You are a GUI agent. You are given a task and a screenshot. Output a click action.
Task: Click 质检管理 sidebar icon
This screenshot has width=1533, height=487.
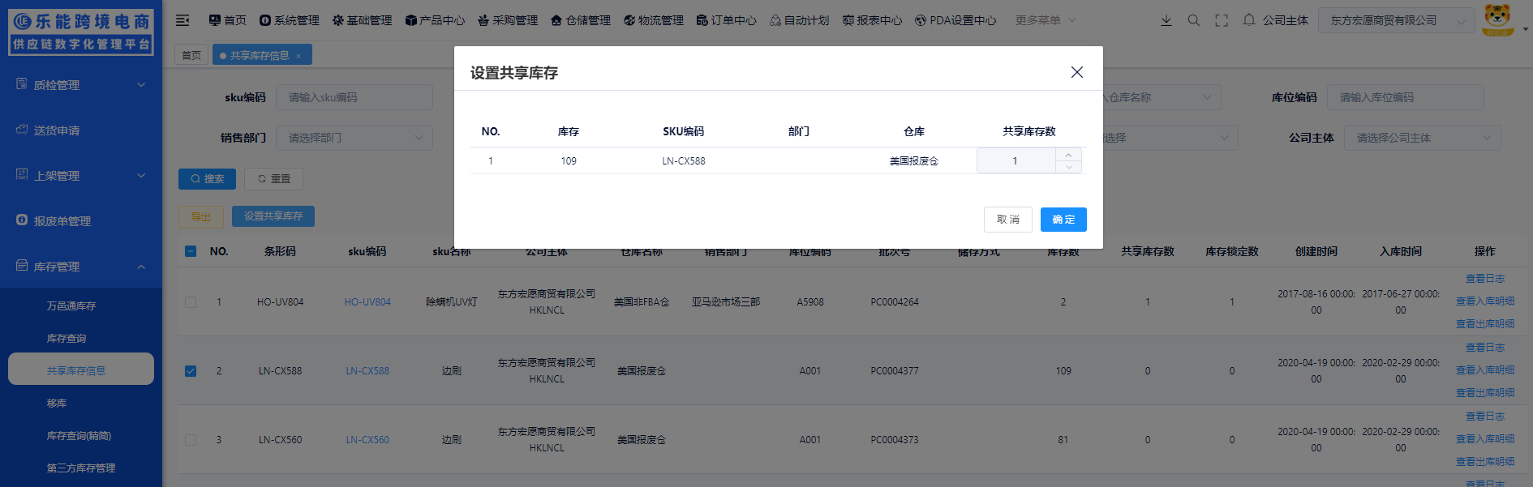coord(22,84)
